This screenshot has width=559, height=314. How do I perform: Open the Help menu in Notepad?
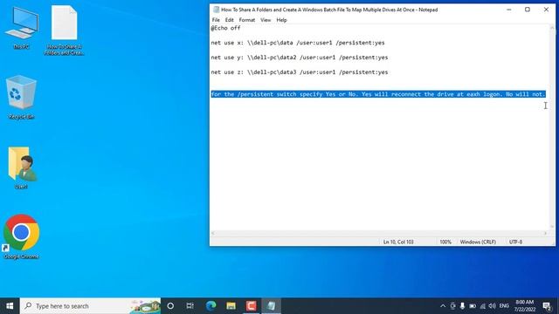point(281,20)
